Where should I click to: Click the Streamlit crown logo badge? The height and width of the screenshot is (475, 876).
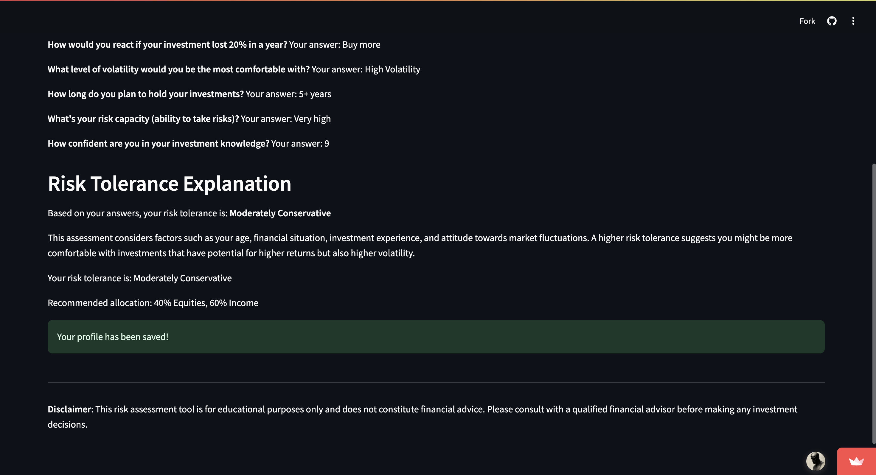(x=856, y=461)
